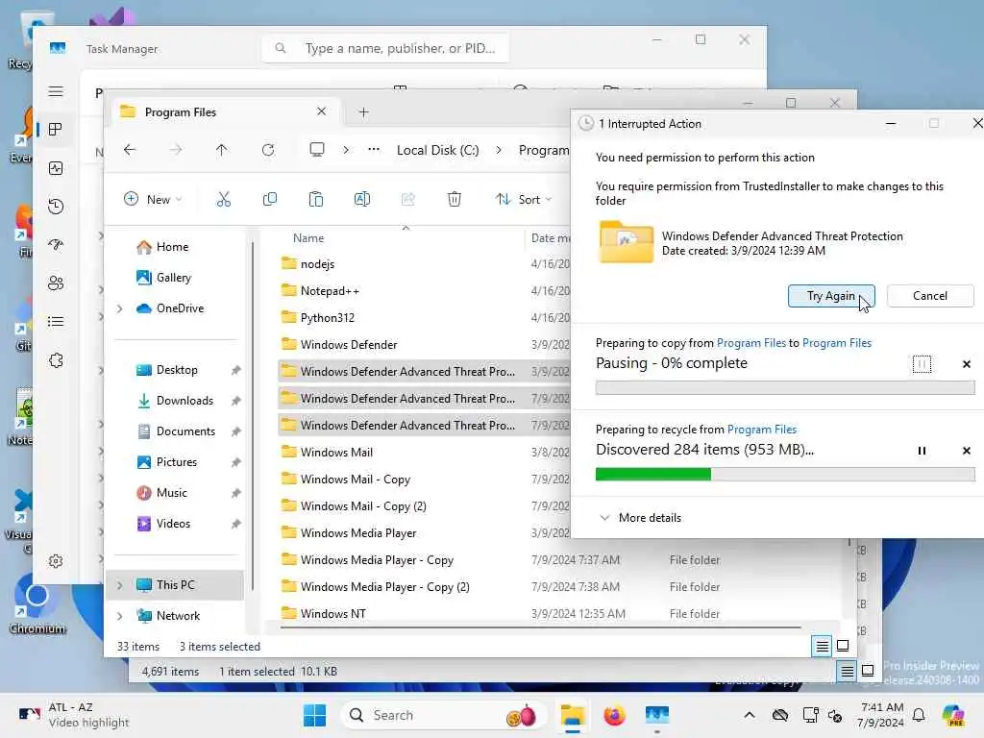Click the Paste icon in Explorer toolbar
The height and width of the screenshot is (738, 984).
tap(315, 200)
